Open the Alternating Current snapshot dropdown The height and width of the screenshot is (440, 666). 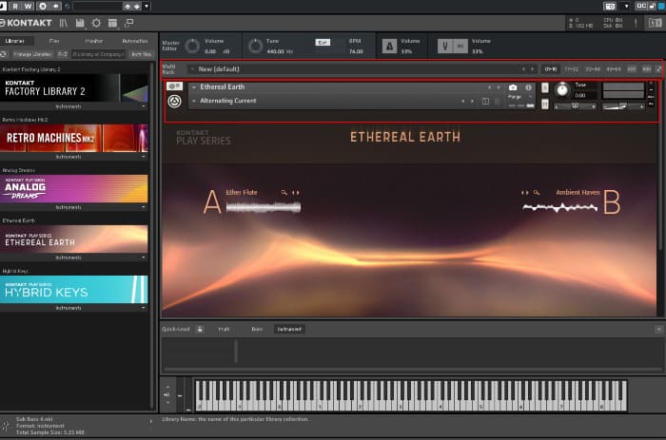pyautogui.click(x=194, y=102)
